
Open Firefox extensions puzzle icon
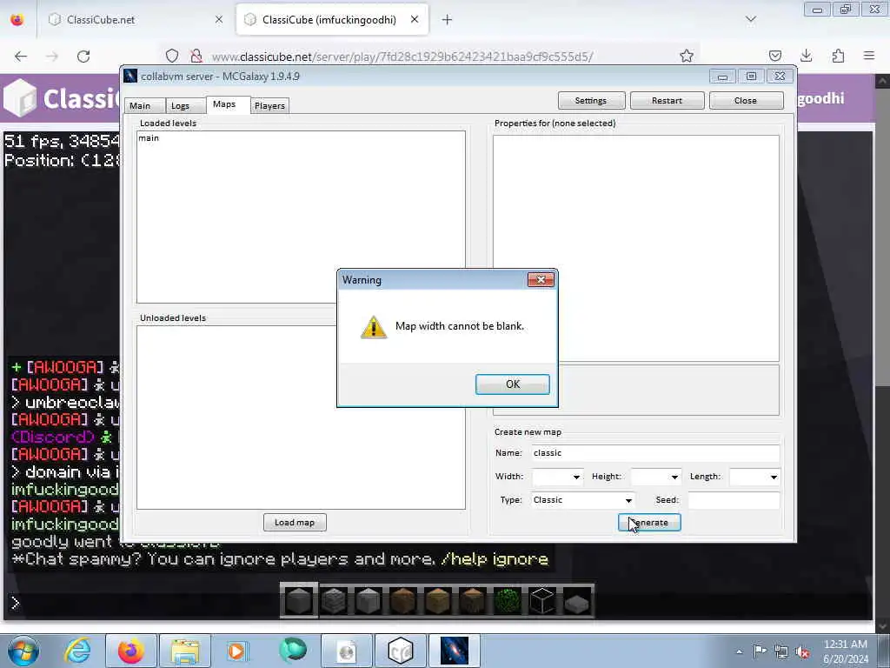839,57
